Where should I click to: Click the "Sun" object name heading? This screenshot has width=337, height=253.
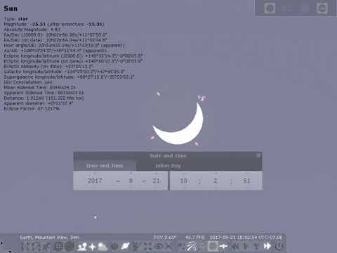coord(11,8)
